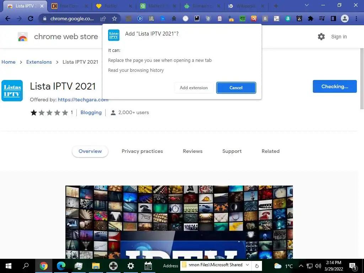
Task: Open the weather widget showing 1°C
Action: pos(284,266)
